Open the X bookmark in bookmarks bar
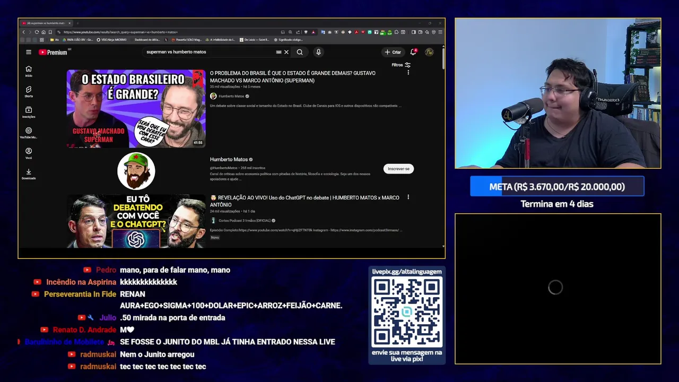 click(166, 40)
